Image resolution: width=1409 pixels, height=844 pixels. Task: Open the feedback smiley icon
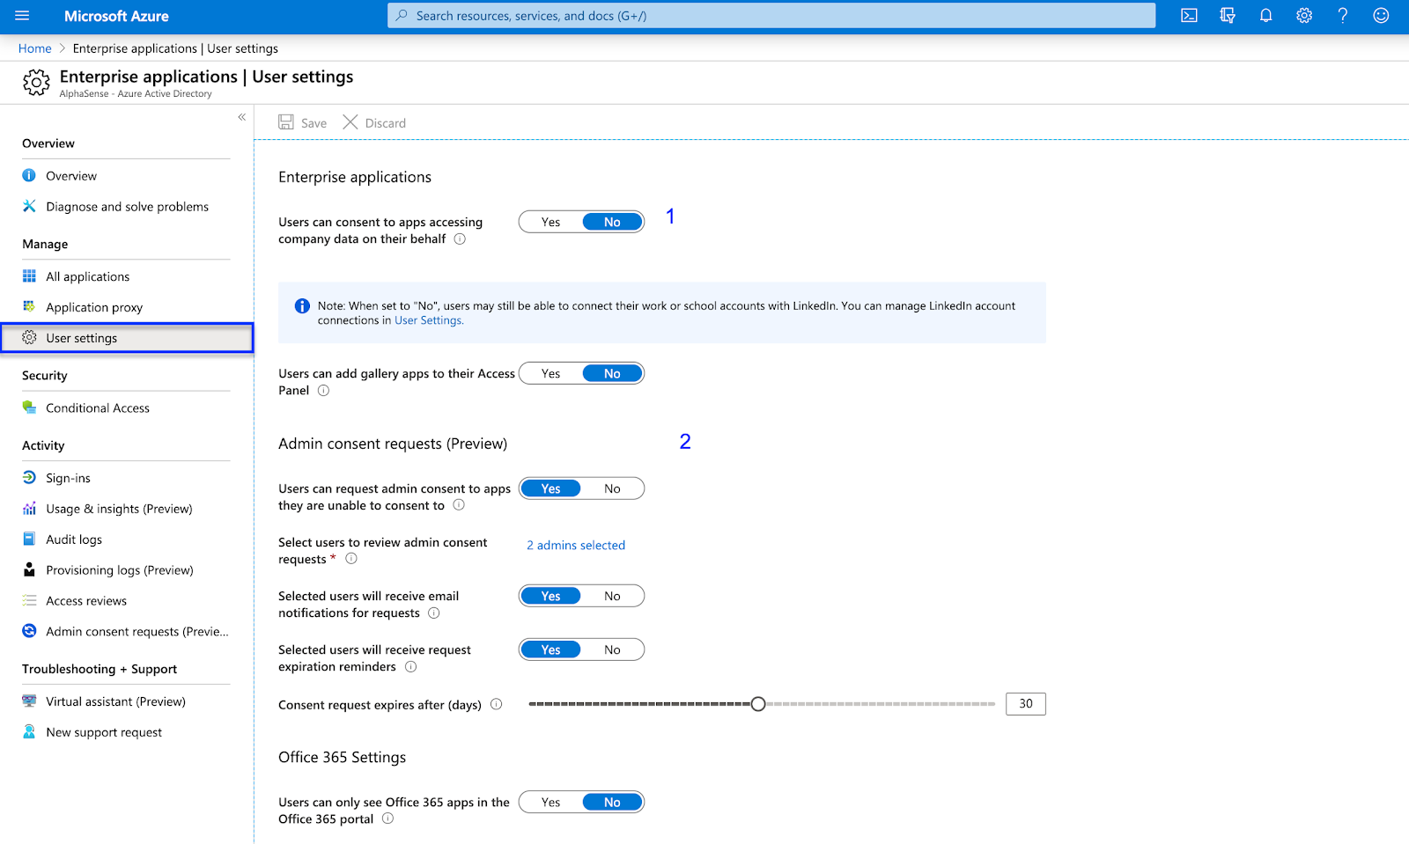pyautogui.click(x=1381, y=16)
